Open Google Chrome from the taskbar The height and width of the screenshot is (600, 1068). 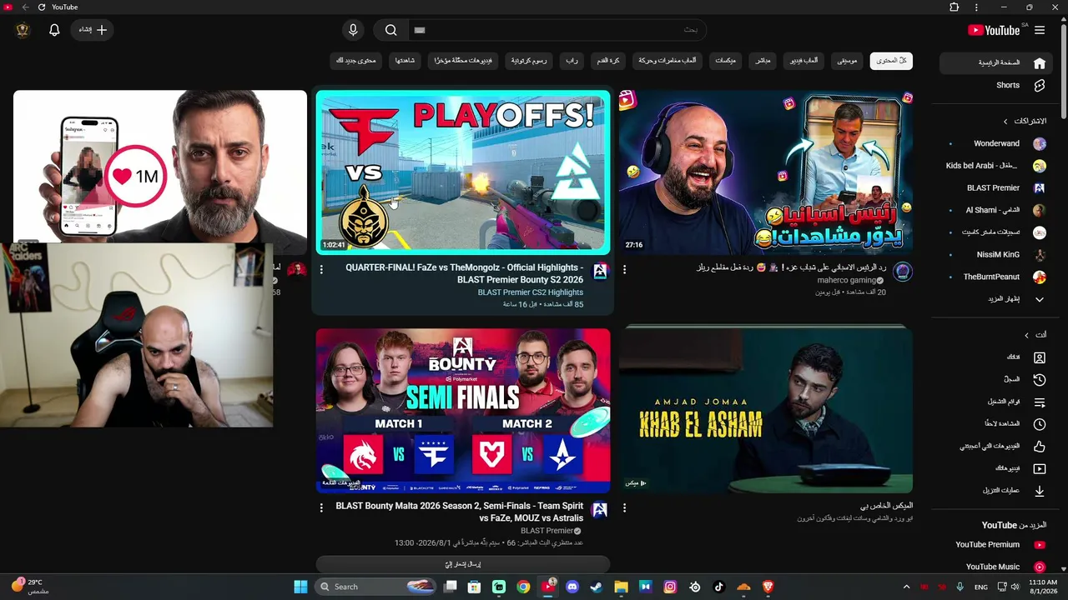click(x=523, y=587)
